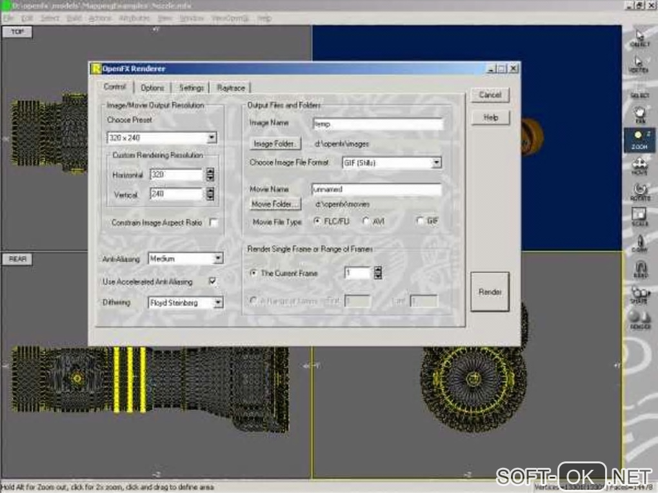Select the Rotate tool
The height and width of the screenshot is (493, 658).
click(639, 191)
